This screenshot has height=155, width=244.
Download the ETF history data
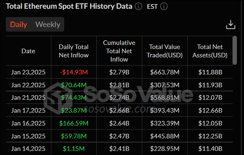pos(231,25)
